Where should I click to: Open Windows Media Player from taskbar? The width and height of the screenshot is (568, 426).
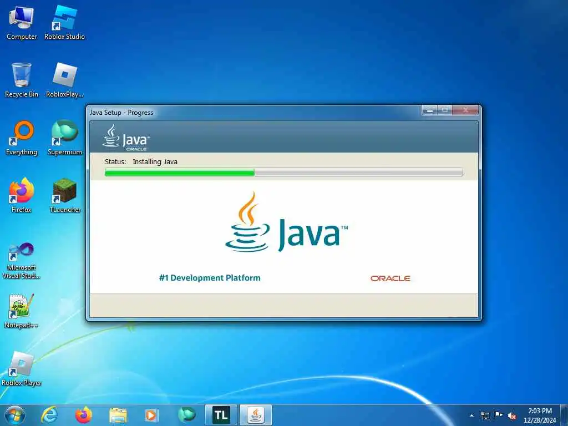coord(151,415)
